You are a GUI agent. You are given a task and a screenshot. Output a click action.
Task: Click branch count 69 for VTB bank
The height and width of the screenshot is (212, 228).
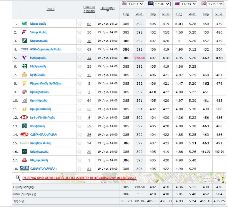pos(89,49)
